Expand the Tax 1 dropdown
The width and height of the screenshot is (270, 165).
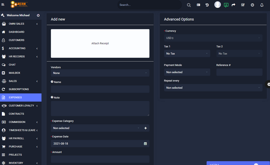tap(187, 54)
